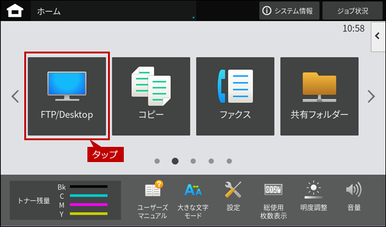
Task: Go to next page with right chevron
Action: tap(371, 97)
